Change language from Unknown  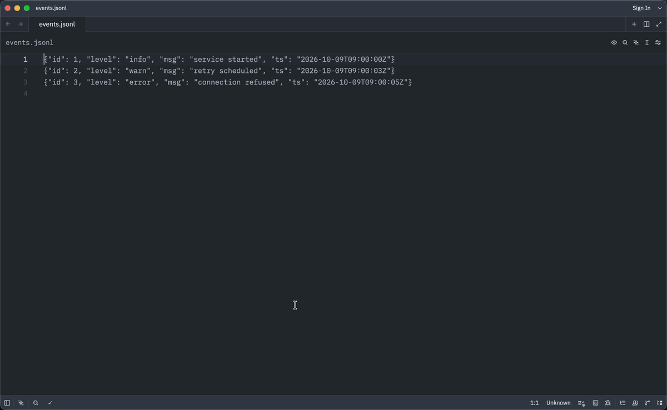(558, 403)
